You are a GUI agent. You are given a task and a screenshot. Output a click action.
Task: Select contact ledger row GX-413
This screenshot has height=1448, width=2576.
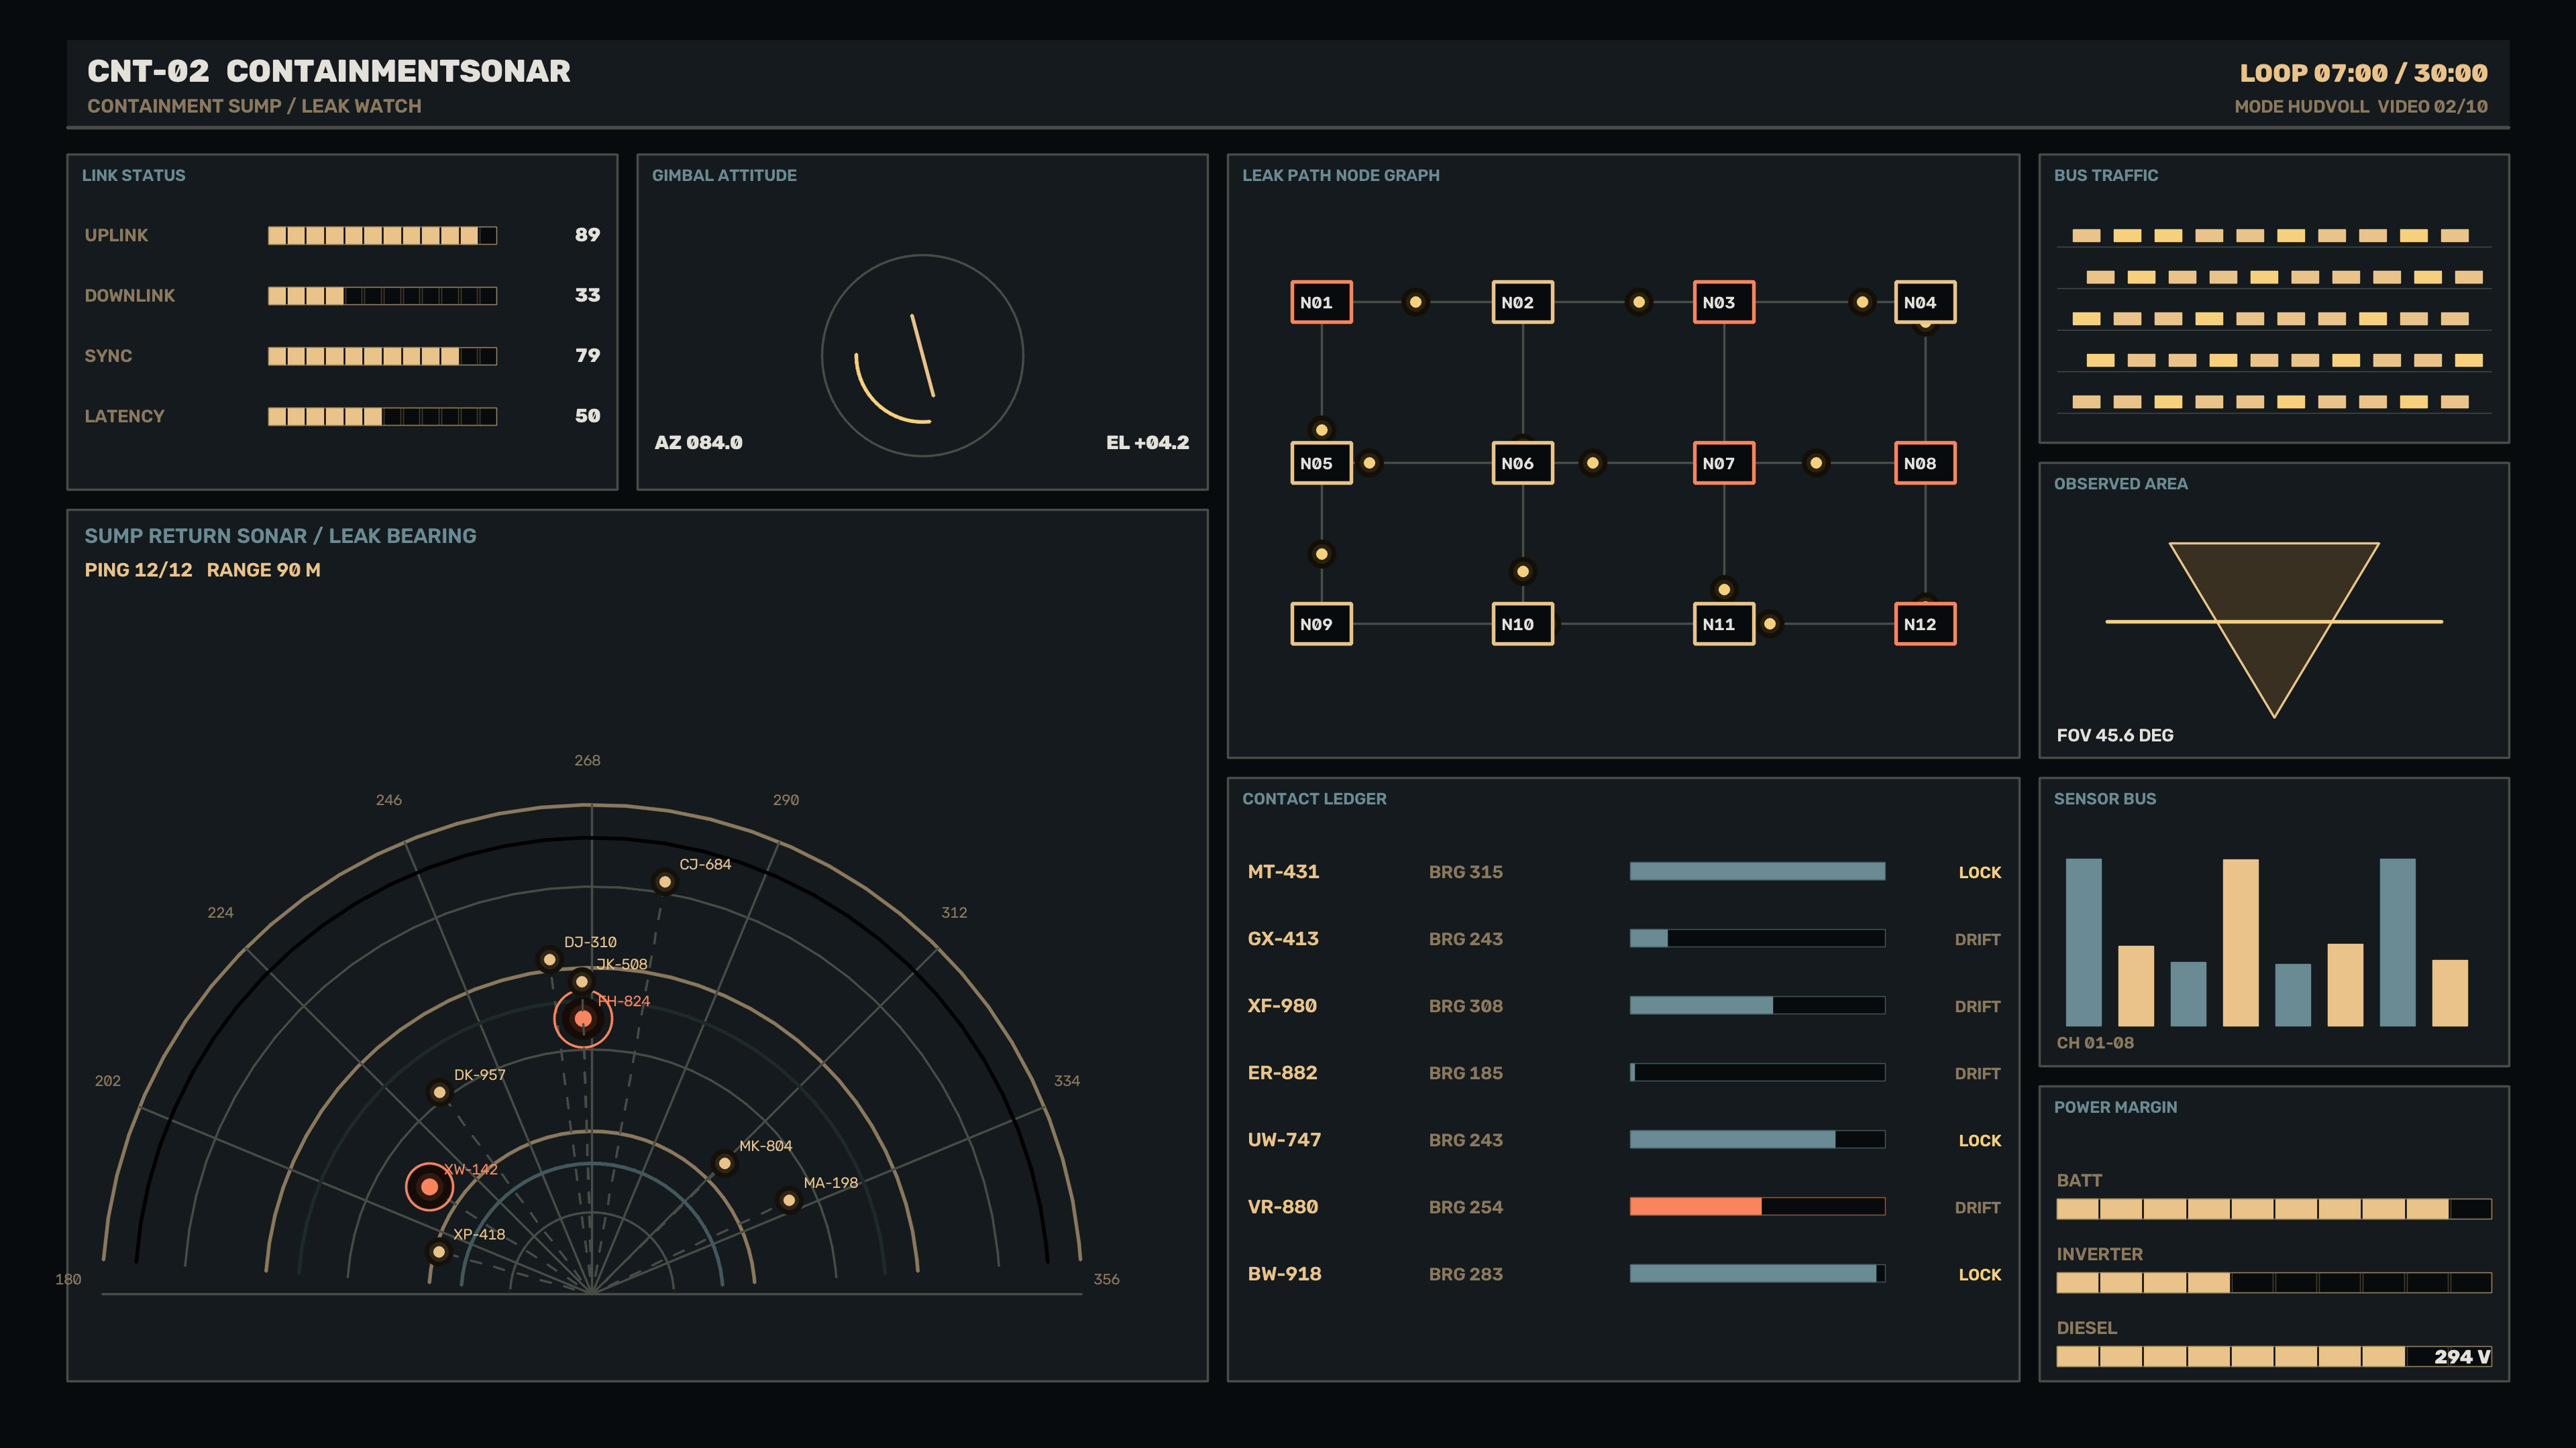[1623, 939]
